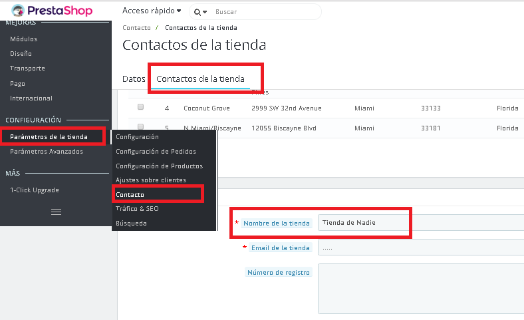Switch to the Datos tab
Viewport: 524px width, 320px height.
[x=134, y=79]
